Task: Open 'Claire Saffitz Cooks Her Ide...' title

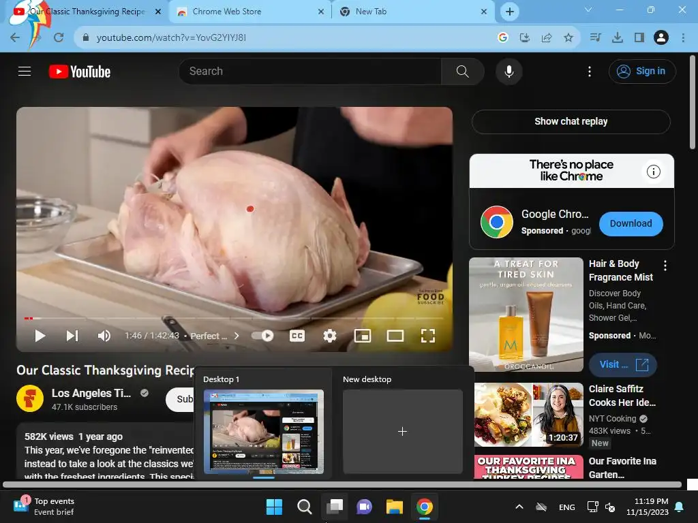Action: [622, 396]
